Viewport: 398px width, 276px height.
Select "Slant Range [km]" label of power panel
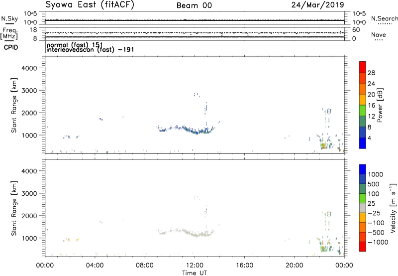point(14,105)
